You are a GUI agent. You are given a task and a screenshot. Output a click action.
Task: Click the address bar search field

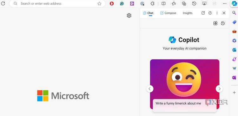coord(57,3)
